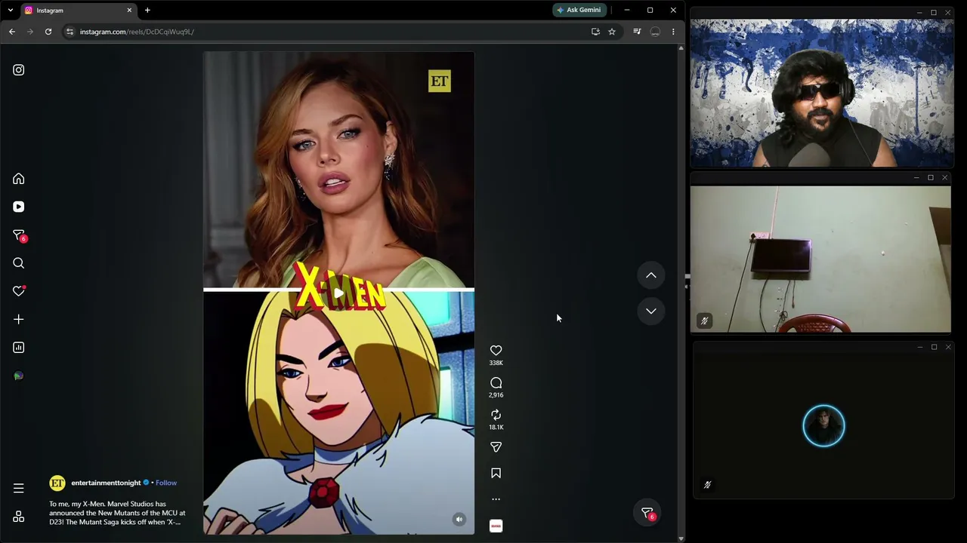Open Instagram Search from the sidebar
This screenshot has width=967, height=543.
19,263
